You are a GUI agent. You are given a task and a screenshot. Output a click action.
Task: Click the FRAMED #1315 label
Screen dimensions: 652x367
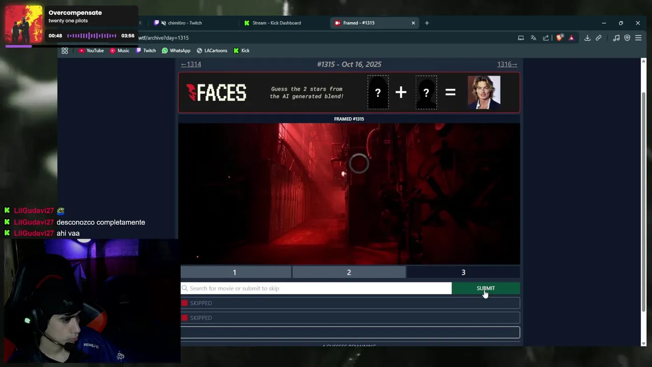click(x=349, y=119)
